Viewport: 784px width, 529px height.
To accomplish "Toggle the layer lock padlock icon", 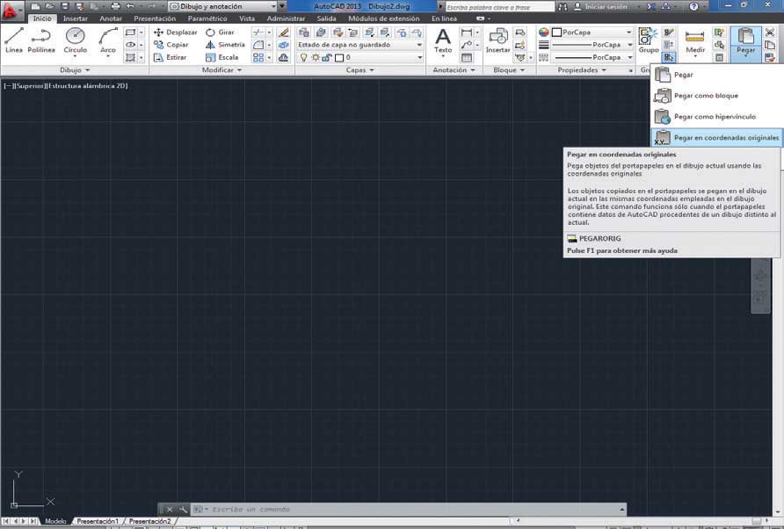I will point(326,57).
